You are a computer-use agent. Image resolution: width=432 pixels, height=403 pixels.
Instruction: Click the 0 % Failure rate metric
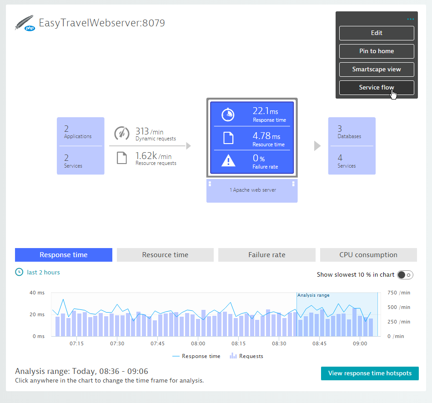(252, 162)
